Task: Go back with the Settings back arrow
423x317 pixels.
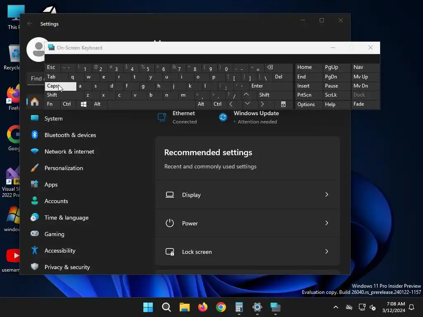Action: (x=30, y=24)
